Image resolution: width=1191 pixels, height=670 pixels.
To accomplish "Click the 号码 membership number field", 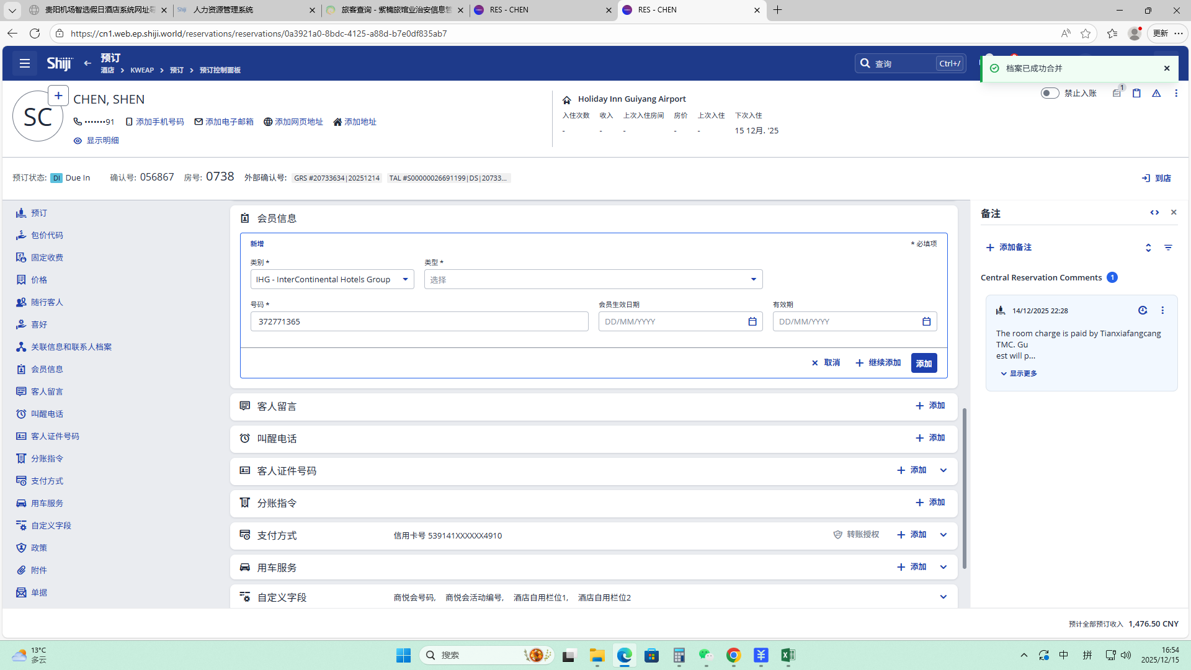I will click(x=419, y=321).
